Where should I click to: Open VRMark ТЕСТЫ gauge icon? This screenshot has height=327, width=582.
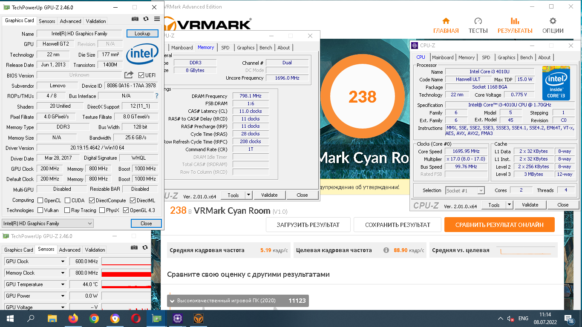coord(478,21)
